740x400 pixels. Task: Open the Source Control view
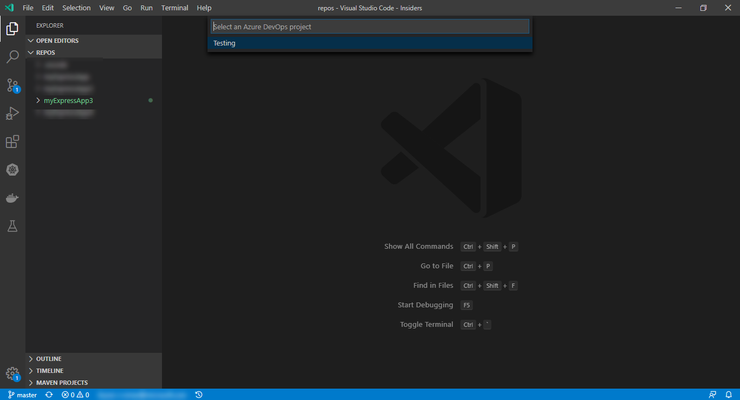12,85
